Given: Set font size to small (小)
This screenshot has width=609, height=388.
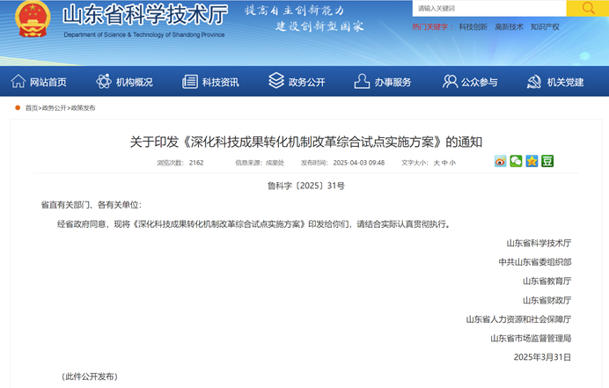Looking at the screenshot, I should coord(452,163).
